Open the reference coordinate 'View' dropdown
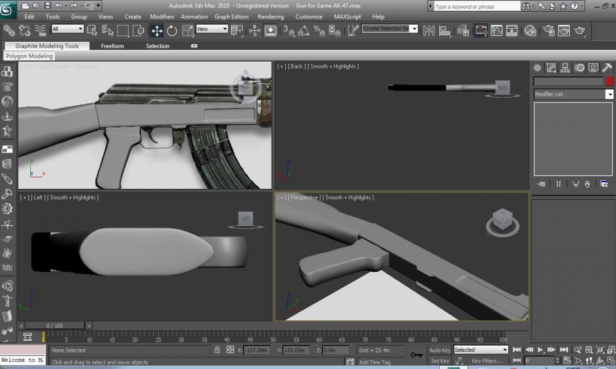Screen dimensions: 616x369 click(x=211, y=29)
